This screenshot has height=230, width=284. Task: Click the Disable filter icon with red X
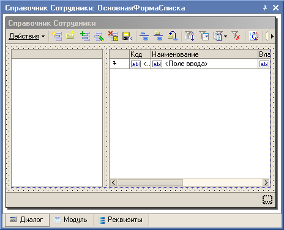[x=236, y=36]
